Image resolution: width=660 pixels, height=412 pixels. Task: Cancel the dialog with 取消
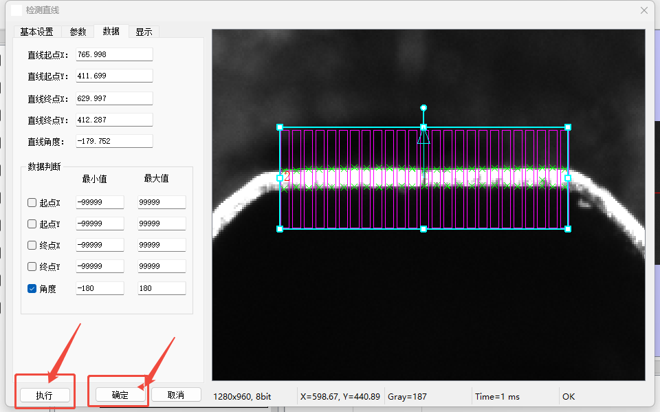[x=176, y=395]
